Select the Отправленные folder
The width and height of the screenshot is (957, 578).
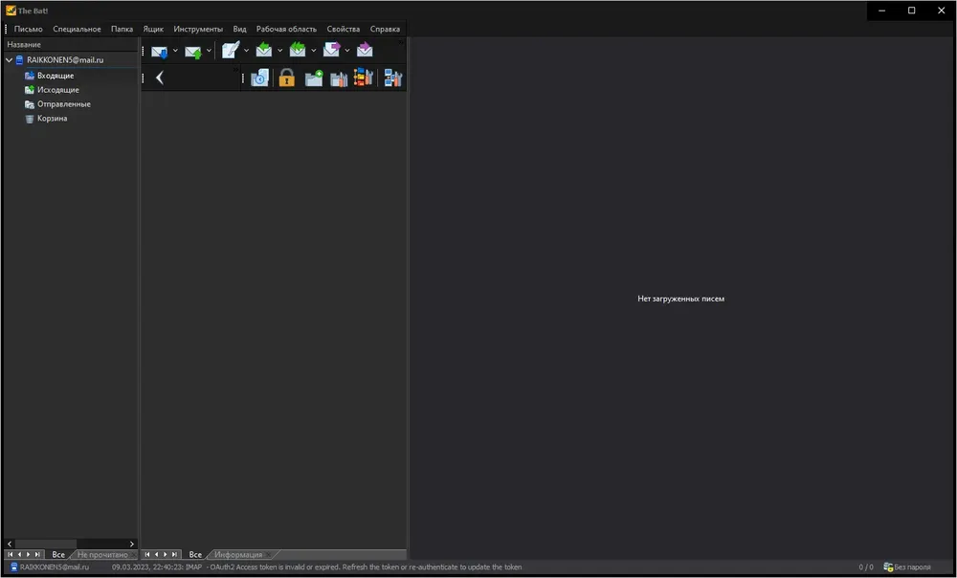pyautogui.click(x=63, y=103)
